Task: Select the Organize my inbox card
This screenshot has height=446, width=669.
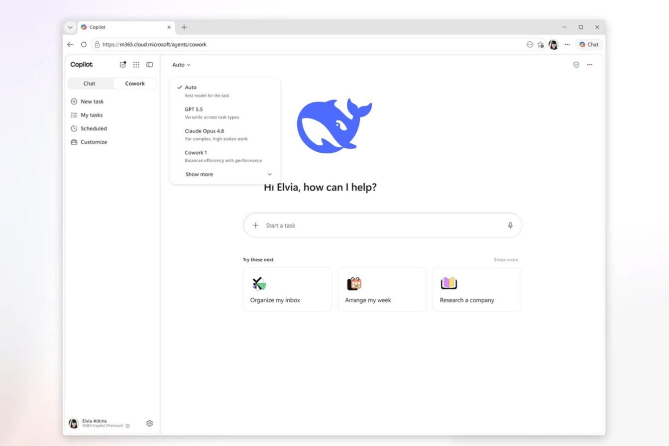Action: [x=287, y=290]
